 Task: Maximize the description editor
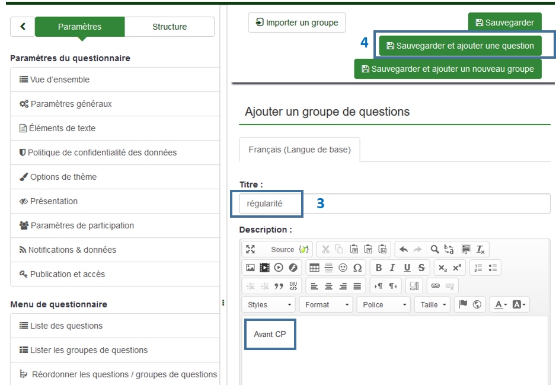250,249
